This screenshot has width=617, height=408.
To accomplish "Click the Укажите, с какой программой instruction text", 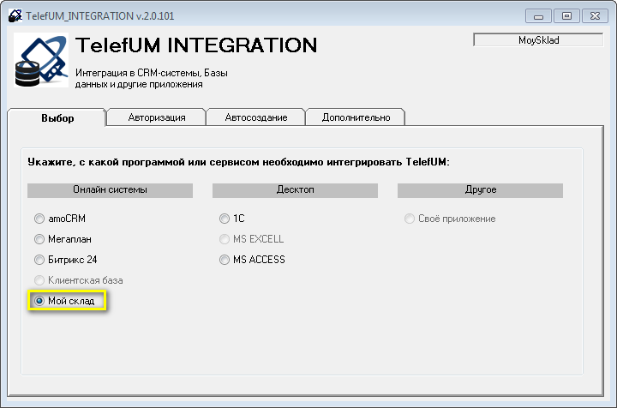I will pos(238,162).
